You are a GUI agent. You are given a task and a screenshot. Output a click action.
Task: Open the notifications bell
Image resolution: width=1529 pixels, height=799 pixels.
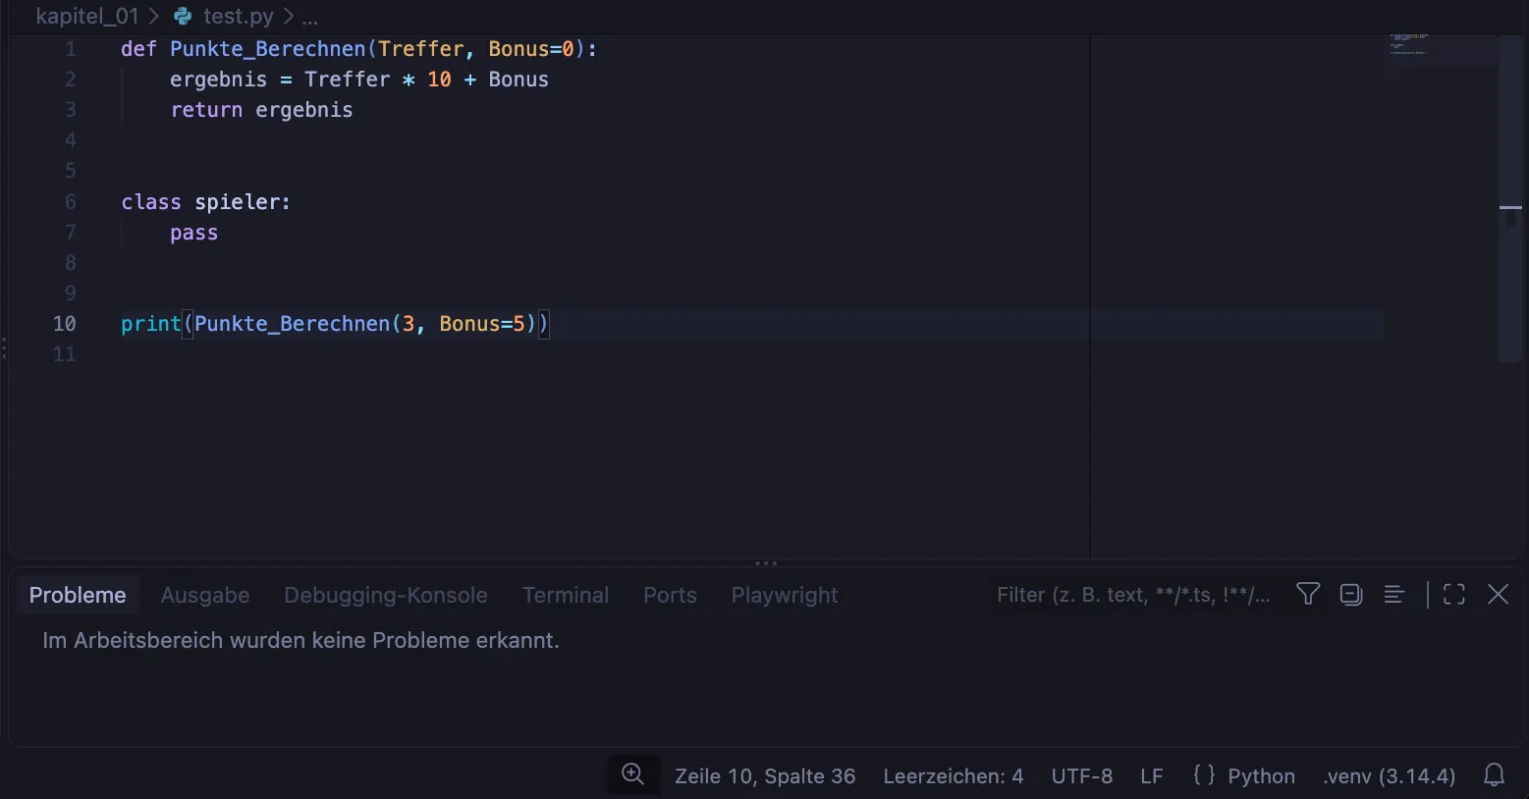tap(1495, 775)
